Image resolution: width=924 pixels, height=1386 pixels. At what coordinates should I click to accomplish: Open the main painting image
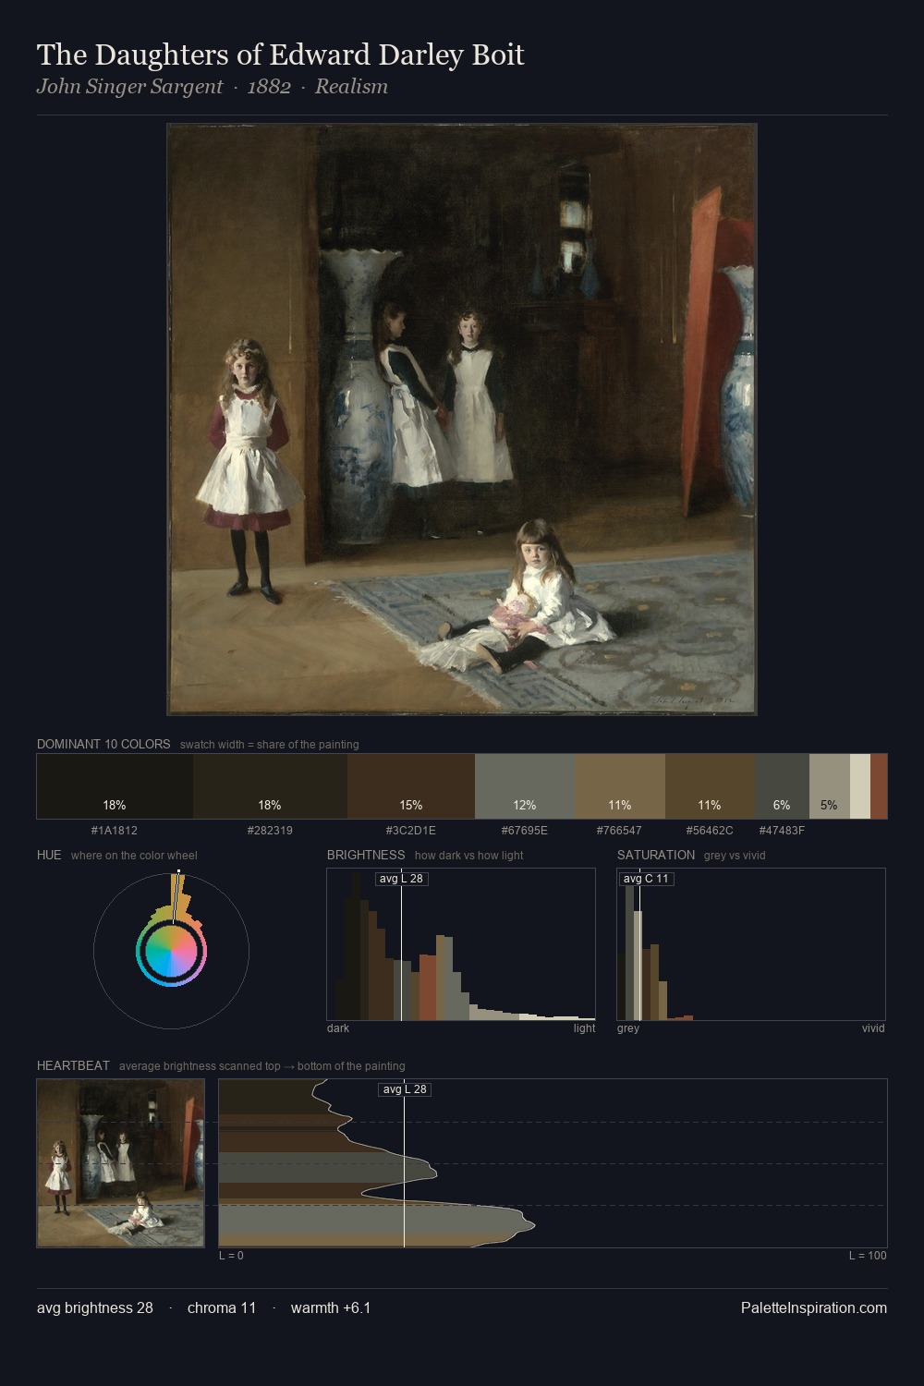[462, 419]
